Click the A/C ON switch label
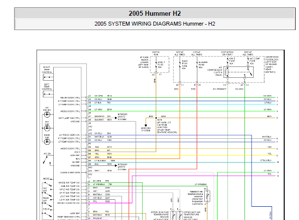Viewport: 299px width, 220px height. [x=47, y=154]
